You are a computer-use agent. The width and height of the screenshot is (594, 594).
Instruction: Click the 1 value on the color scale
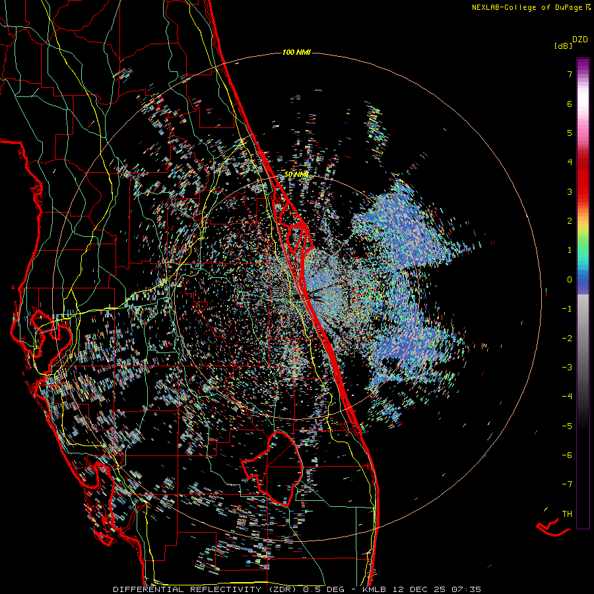tap(570, 250)
